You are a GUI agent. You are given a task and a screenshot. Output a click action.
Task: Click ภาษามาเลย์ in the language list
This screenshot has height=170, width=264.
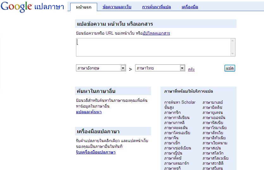pyautogui.click(x=213, y=102)
